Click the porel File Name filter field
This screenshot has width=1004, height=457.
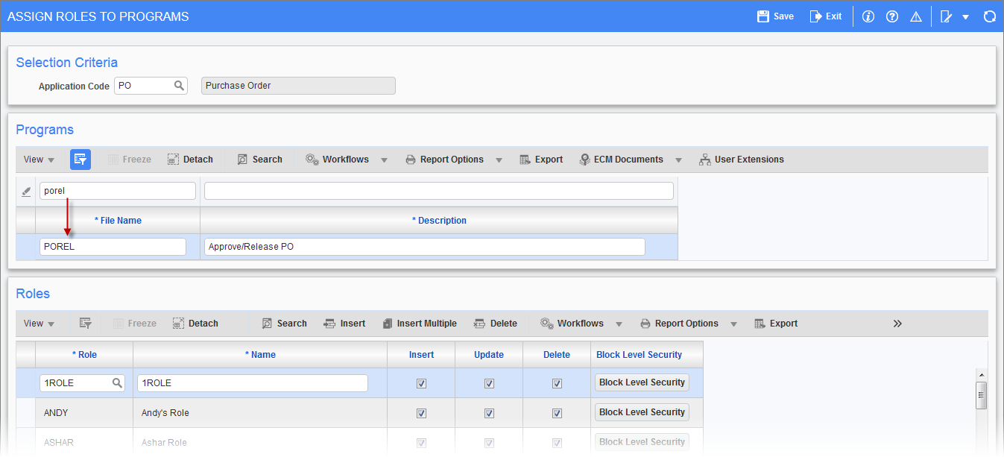[117, 190]
